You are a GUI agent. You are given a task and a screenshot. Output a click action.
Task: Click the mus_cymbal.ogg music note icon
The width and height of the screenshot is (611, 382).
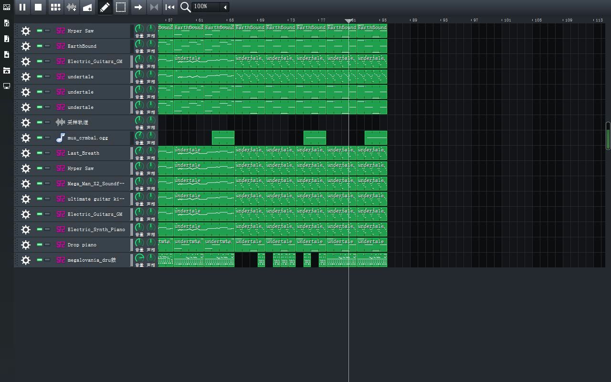click(61, 138)
